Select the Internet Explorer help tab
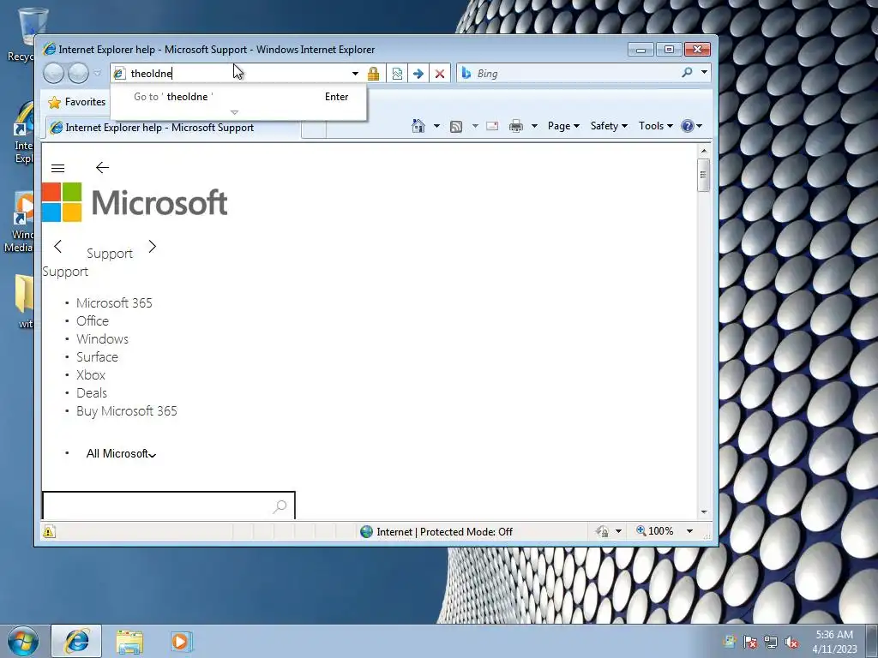Image resolution: width=878 pixels, height=658 pixels. click(173, 128)
